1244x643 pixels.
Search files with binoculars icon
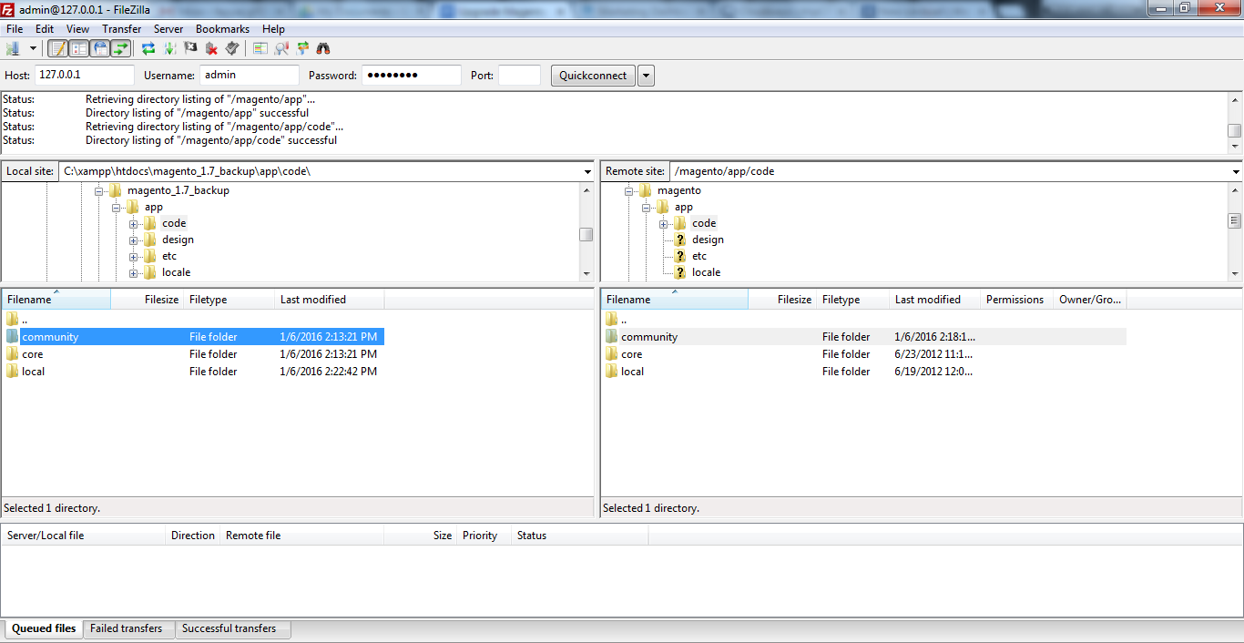[x=323, y=48]
